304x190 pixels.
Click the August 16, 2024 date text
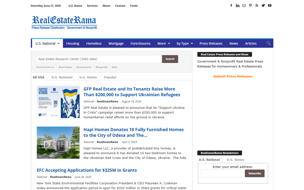[131, 101]
